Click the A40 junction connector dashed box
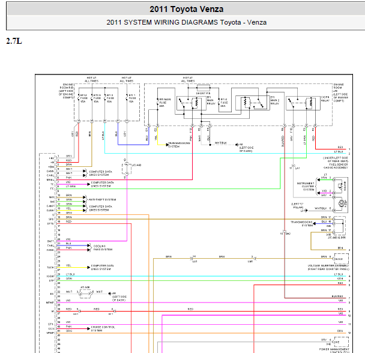This screenshot has height=353, width=365. coord(127,169)
